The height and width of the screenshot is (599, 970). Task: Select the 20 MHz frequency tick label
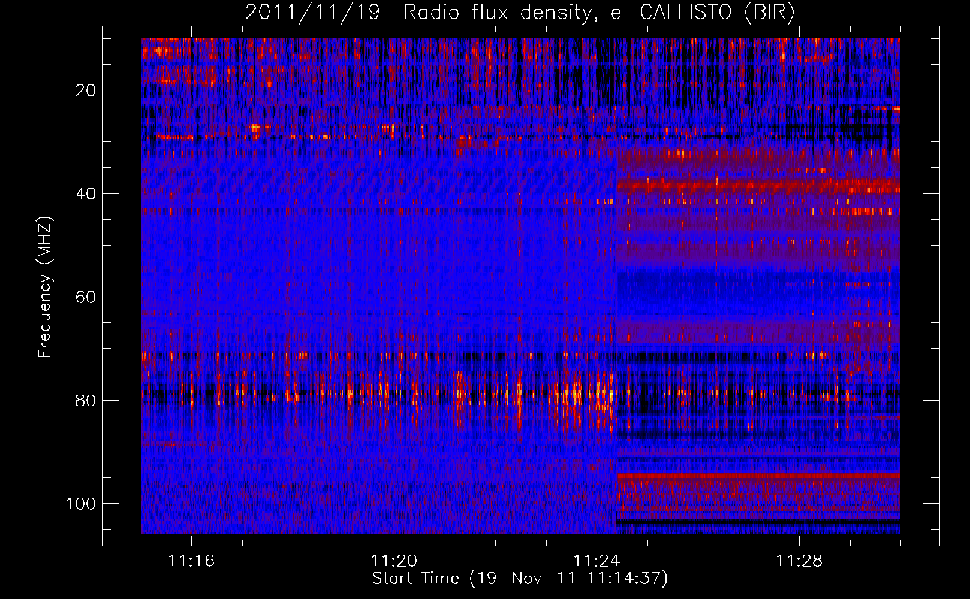86,90
